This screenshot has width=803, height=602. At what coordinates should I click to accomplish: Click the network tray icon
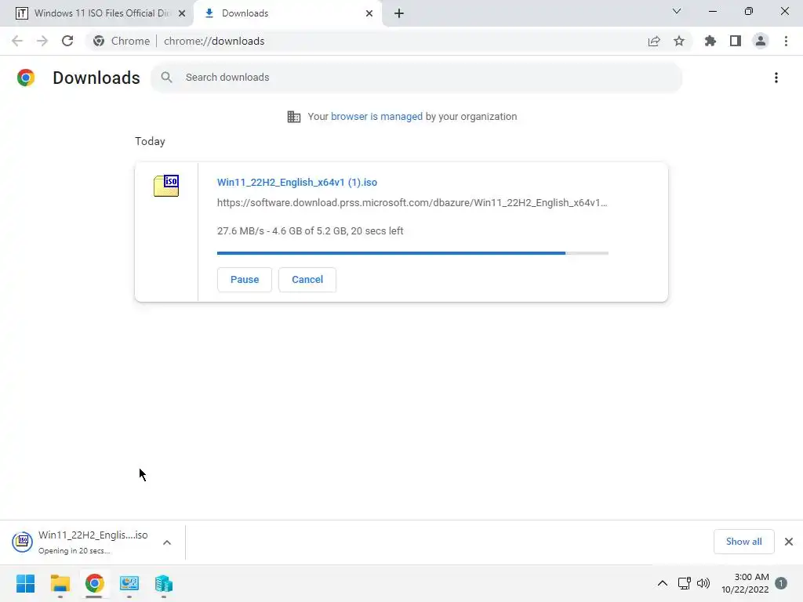(684, 583)
